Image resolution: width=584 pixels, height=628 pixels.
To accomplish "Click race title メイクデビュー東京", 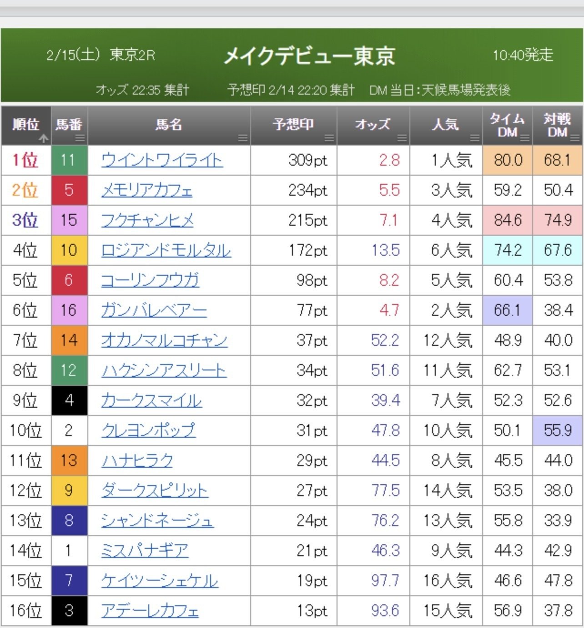I will point(310,56).
